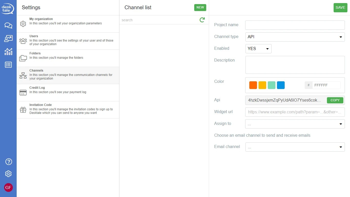Save the channel with SAVE button
Screen dimensions: 350x197
pos(340,7)
